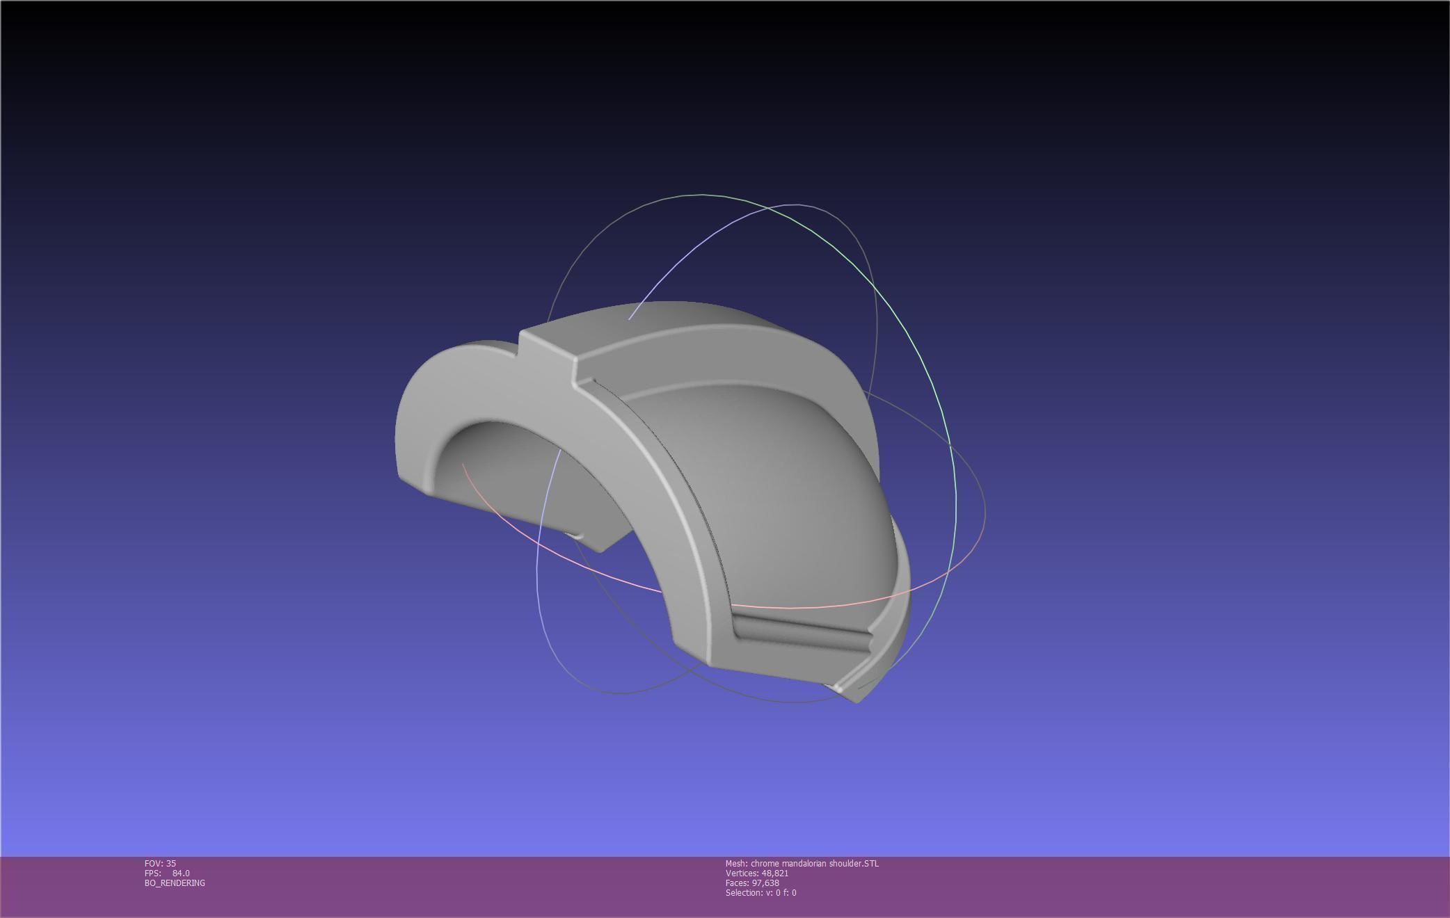Click the 'Faces: 97,638' info line
The image size is (1450, 918).
(751, 883)
